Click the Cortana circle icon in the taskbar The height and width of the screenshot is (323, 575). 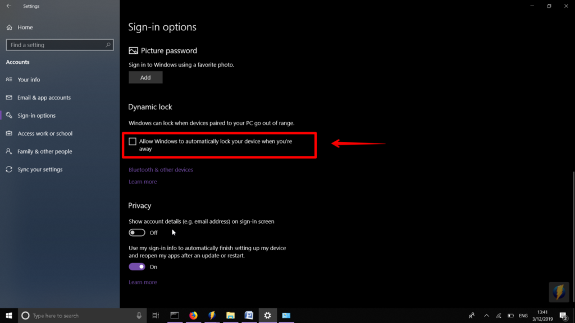click(x=25, y=315)
